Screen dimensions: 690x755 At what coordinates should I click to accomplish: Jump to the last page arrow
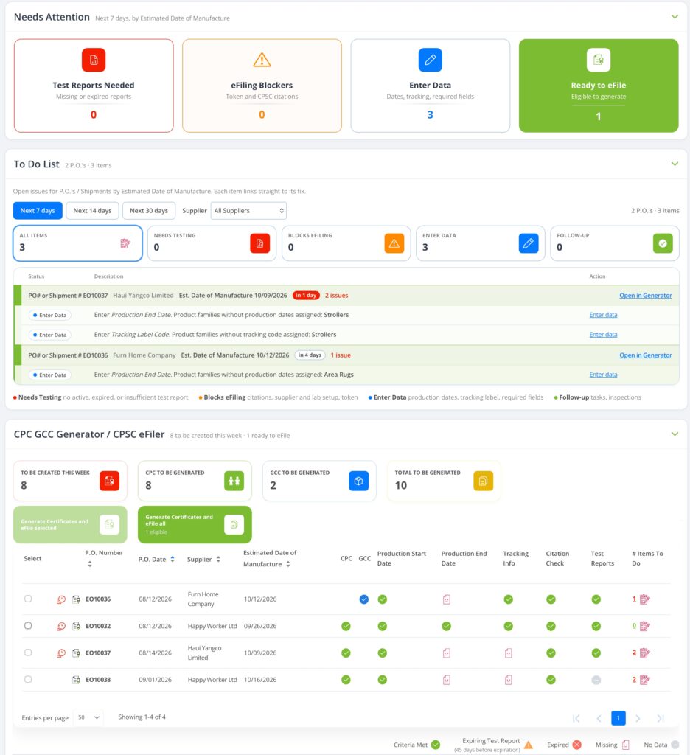[x=661, y=719]
